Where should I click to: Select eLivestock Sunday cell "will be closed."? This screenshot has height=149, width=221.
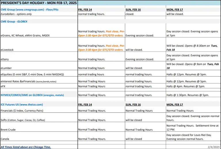coord(134,50)
